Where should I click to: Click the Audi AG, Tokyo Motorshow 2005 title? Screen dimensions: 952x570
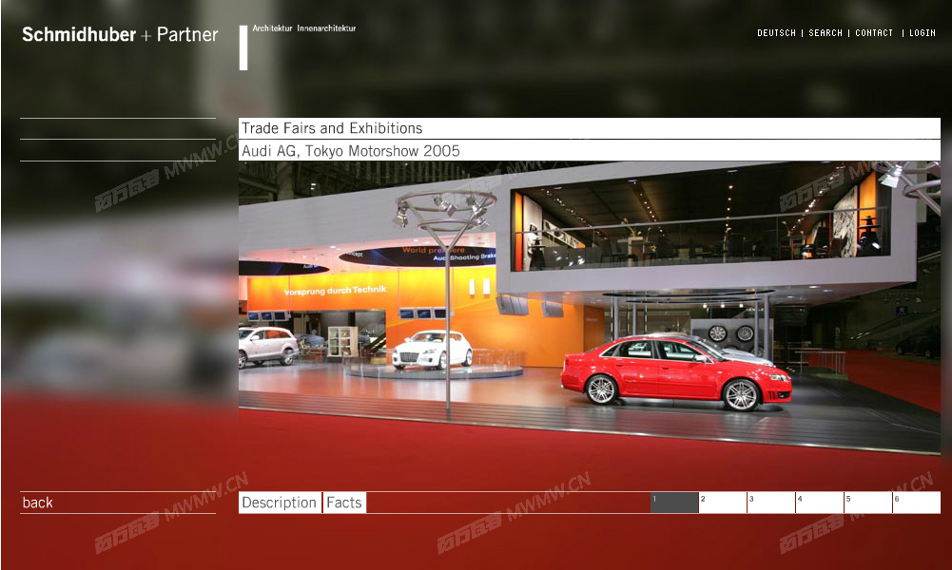[590, 150]
